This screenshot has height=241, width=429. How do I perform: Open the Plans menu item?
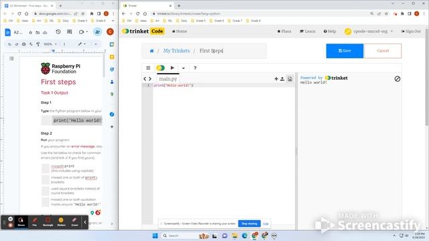pyautogui.click(x=284, y=31)
